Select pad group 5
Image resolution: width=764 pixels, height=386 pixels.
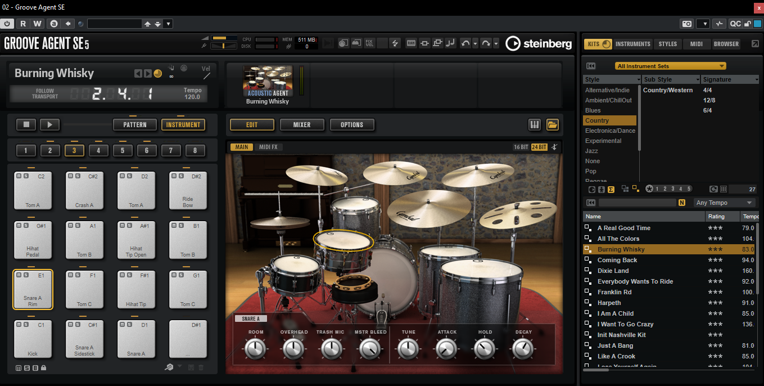pos(123,150)
